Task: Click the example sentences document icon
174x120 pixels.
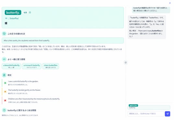Action: point(4,75)
